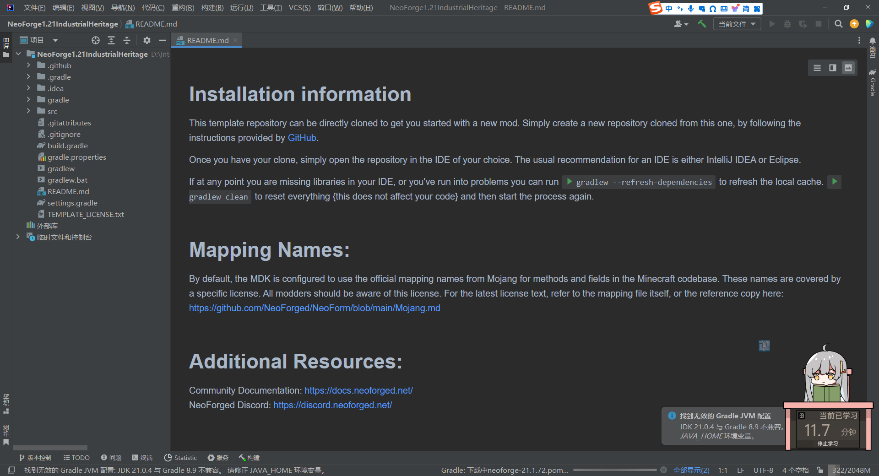Expand the .github folder
This screenshot has width=879, height=476.
[28, 65]
